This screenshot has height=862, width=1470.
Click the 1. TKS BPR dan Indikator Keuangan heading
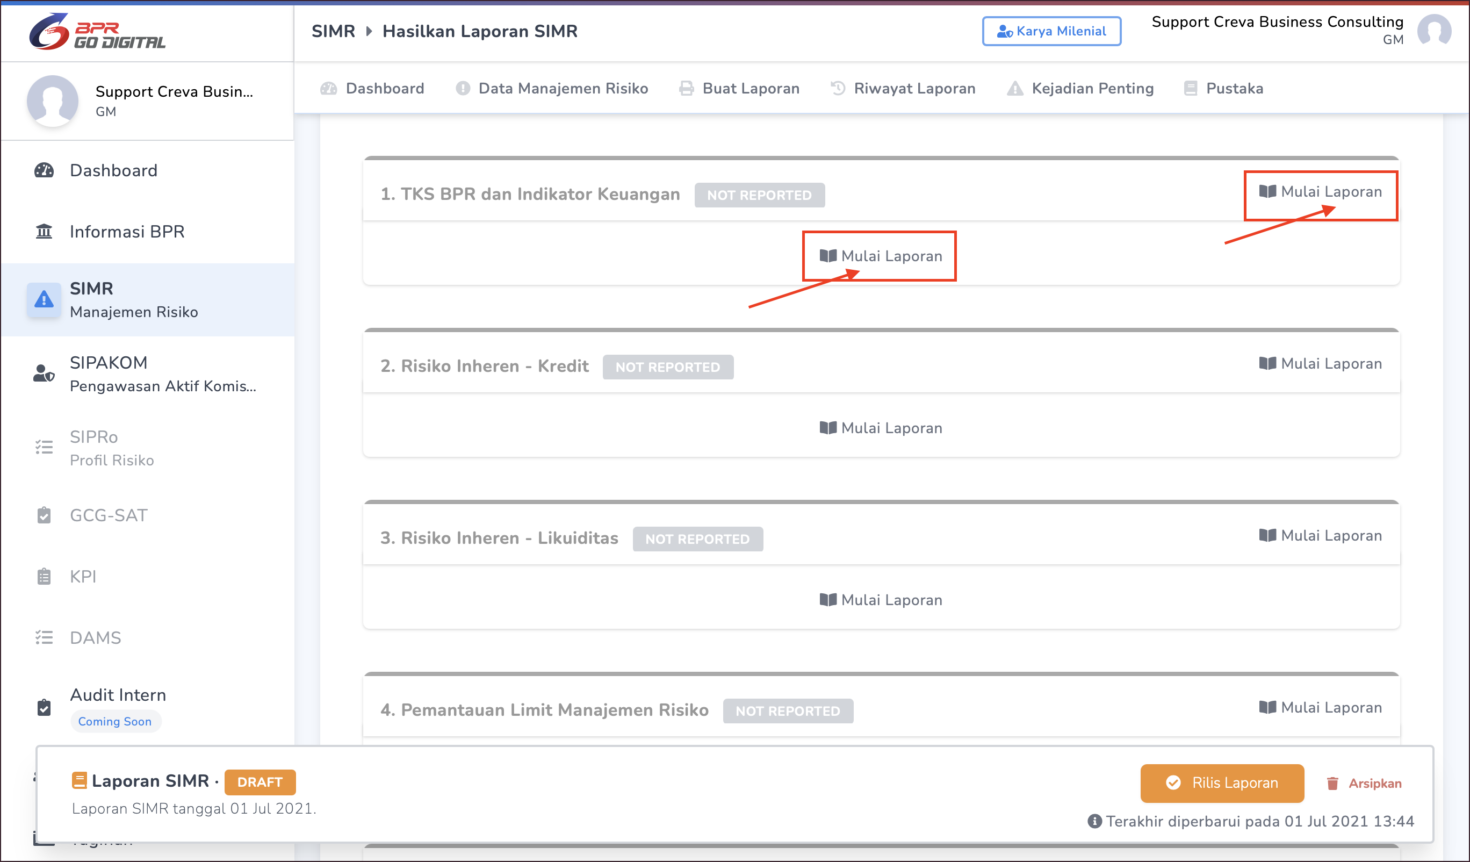(530, 194)
